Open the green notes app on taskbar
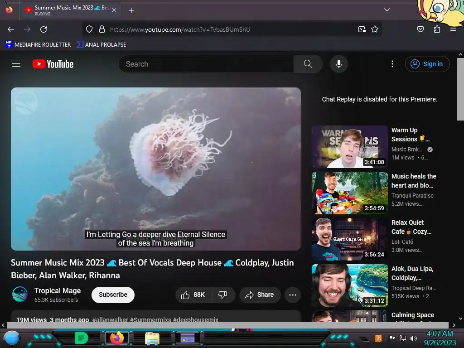Image resolution: width=464 pixels, height=348 pixels. coord(82,338)
